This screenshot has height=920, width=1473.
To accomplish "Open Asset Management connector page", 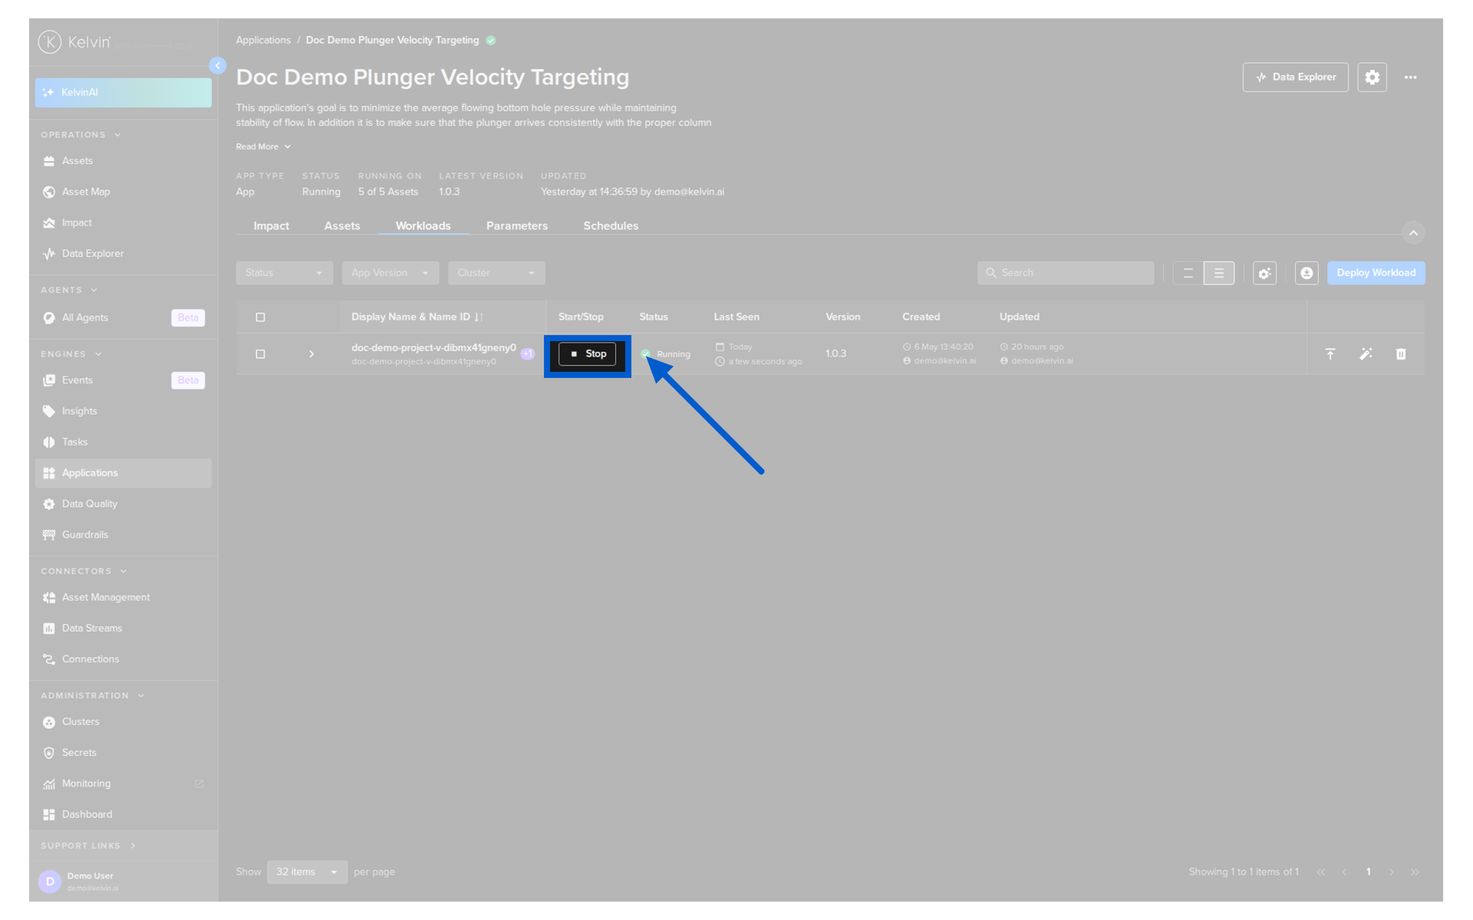I will 123,597.
